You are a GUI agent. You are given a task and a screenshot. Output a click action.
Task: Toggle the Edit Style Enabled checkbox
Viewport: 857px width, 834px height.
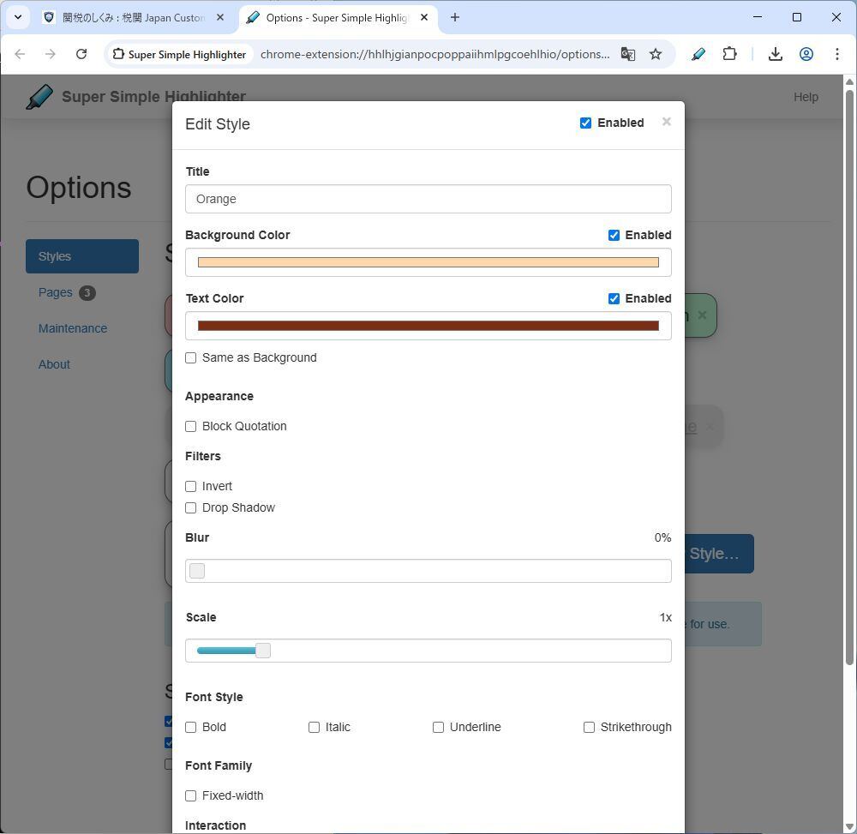[585, 123]
